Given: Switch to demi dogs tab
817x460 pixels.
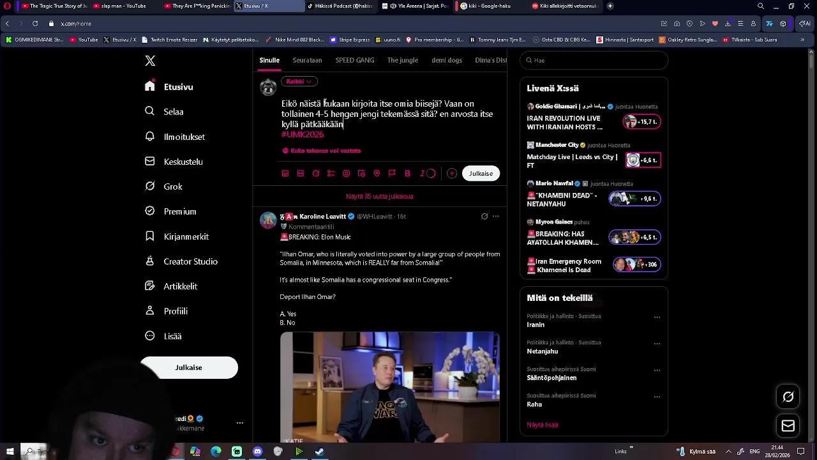Looking at the screenshot, I should pos(447,60).
